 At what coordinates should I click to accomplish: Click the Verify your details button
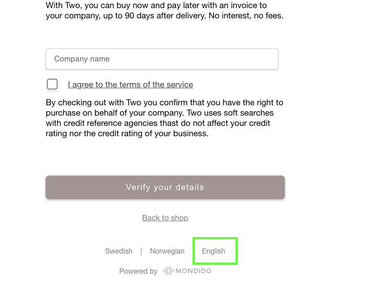165,188
